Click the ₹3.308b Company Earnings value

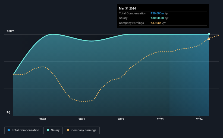click(156, 23)
